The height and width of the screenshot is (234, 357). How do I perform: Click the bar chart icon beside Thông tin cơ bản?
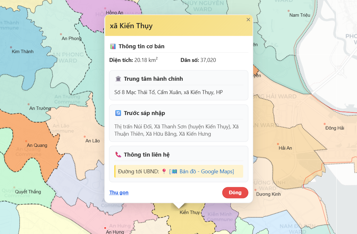[x=113, y=46]
